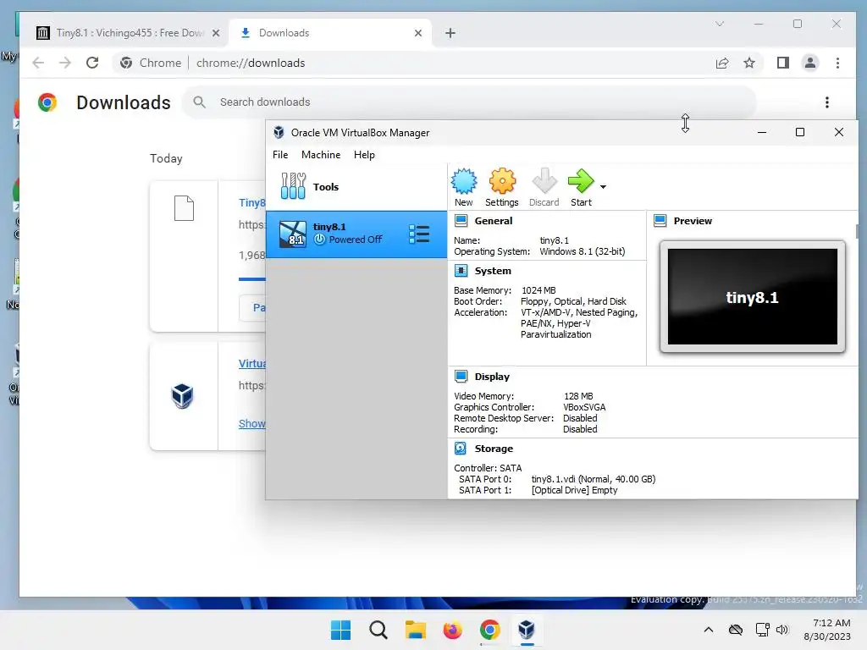
Task: Click the tiny8.1 preview thumbnail
Action: pyautogui.click(x=752, y=297)
